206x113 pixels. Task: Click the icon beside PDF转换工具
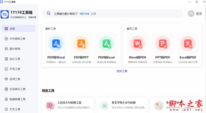point(6,39)
